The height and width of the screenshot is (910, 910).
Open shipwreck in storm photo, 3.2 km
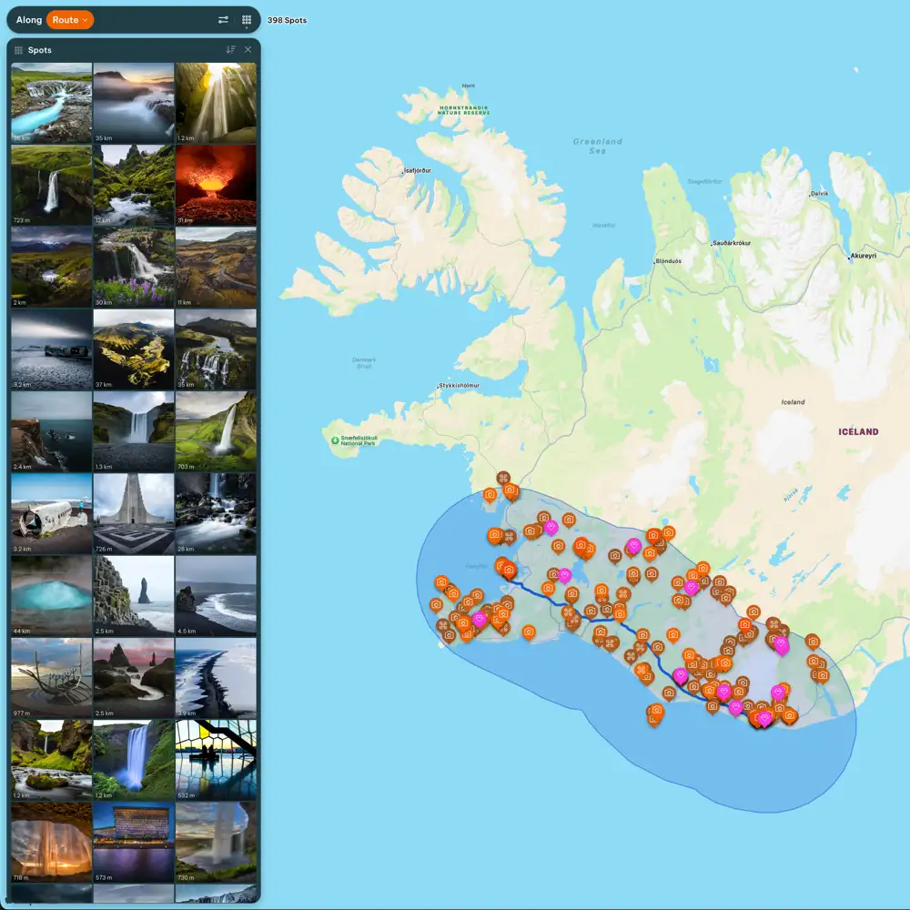[x=52, y=349]
